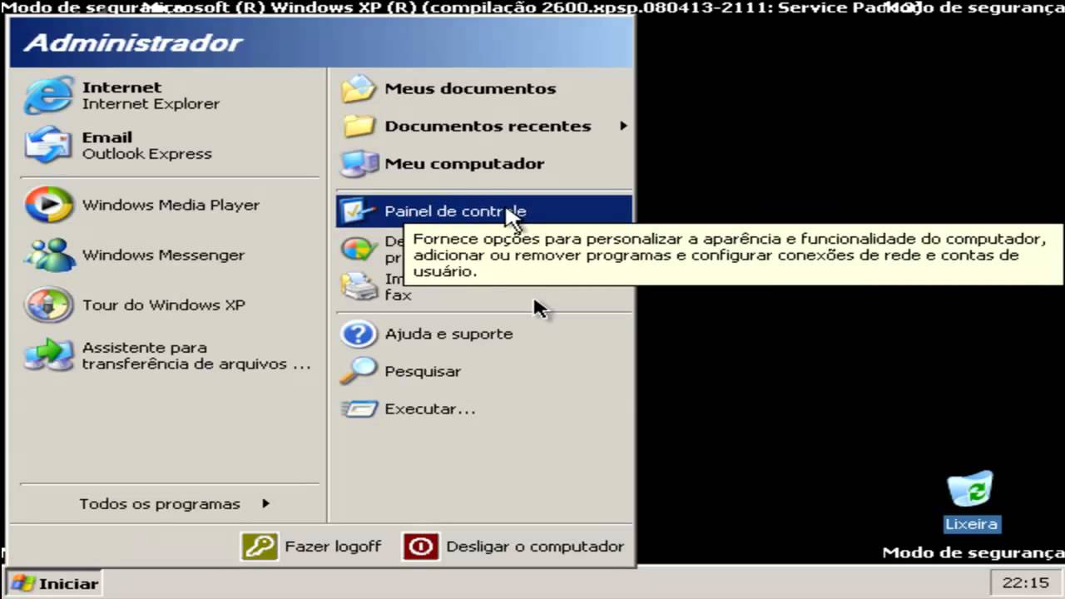The height and width of the screenshot is (599, 1065).
Task: Click the Pesquisar magnifying glass icon
Action: click(x=359, y=372)
